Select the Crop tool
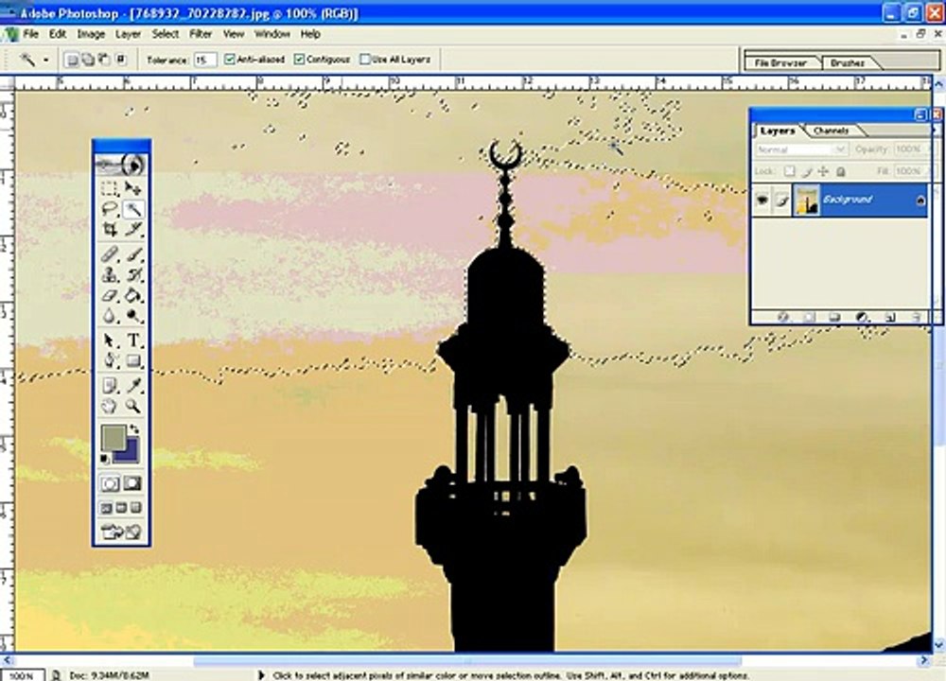946x681 pixels. (x=110, y=229)
